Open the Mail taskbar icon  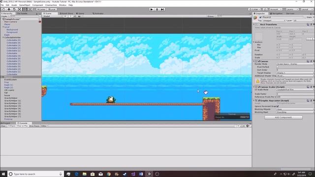(x=100, y=174)
